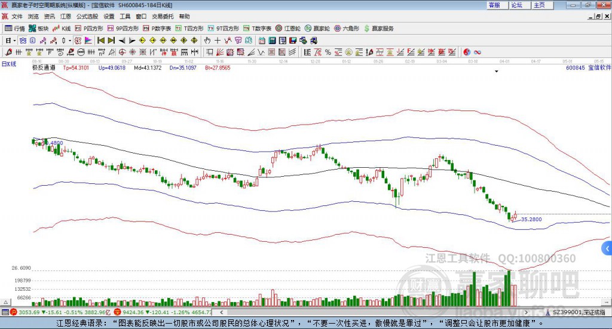Click the 600845 宝信软件 stock label
Viewport: 612px width, 329px height.
coord(588,67)
